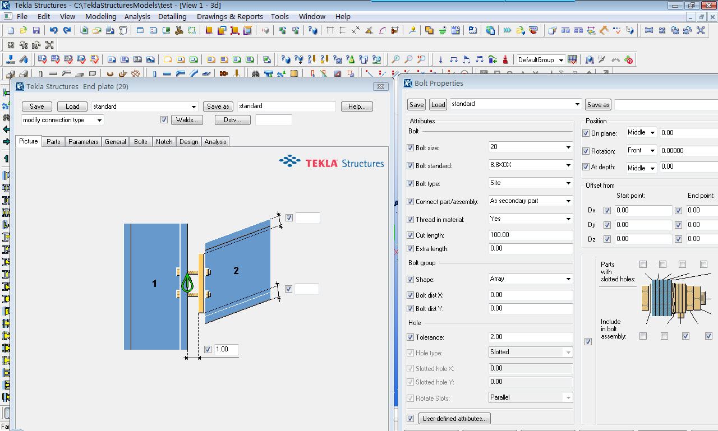Click the New model icon in toolbar
This screenshot has width=718, height=431.
tap(11, 30)
